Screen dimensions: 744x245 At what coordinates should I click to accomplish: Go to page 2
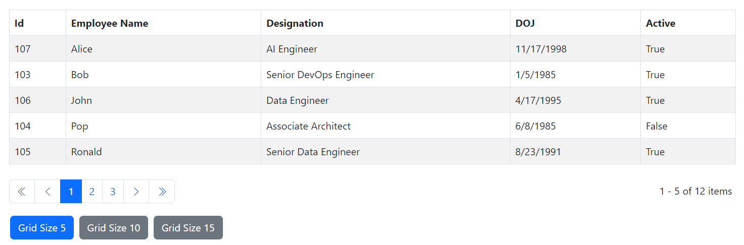pos(92,192)
